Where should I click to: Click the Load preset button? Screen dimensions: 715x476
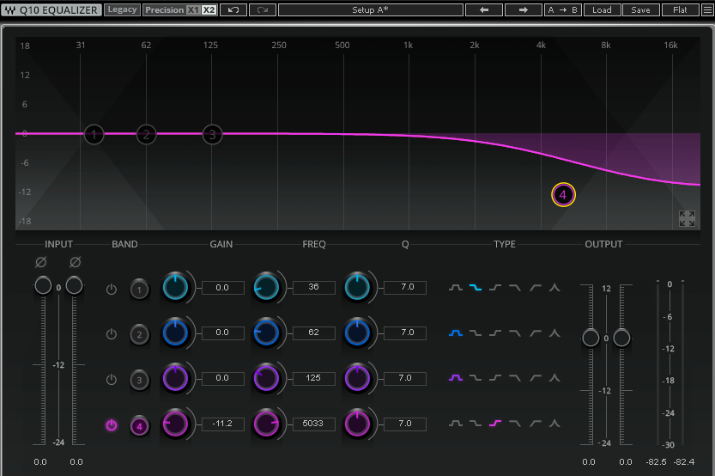tap(602, 9)
